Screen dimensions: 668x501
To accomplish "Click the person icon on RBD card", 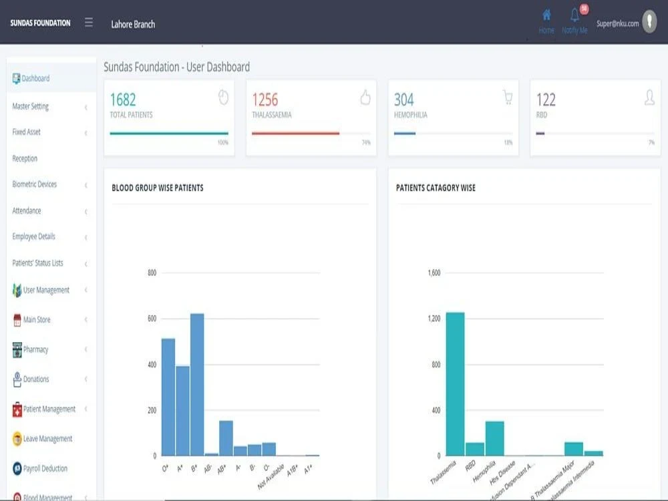I will pos(649,98).
